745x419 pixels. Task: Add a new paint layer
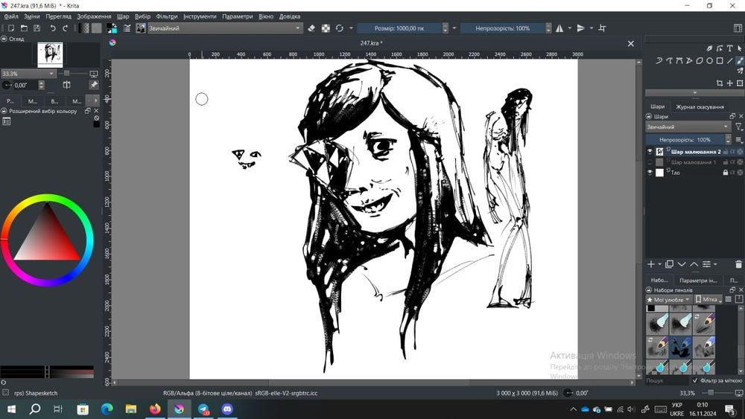(651, 264)
